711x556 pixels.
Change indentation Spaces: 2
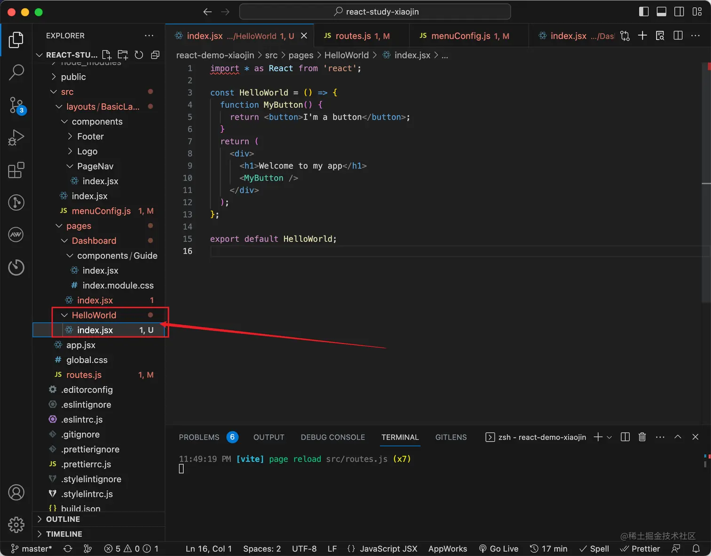coord(262,548)
